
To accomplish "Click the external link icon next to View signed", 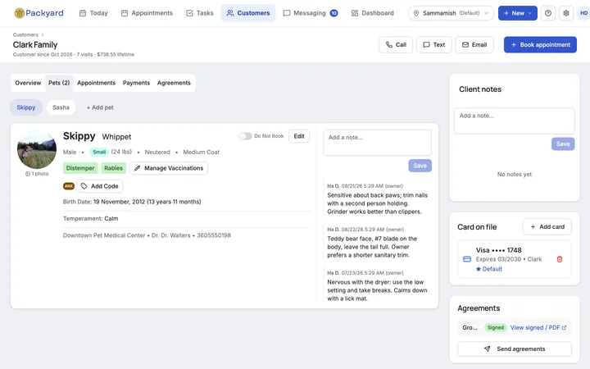I will click(x=564, y=327).
